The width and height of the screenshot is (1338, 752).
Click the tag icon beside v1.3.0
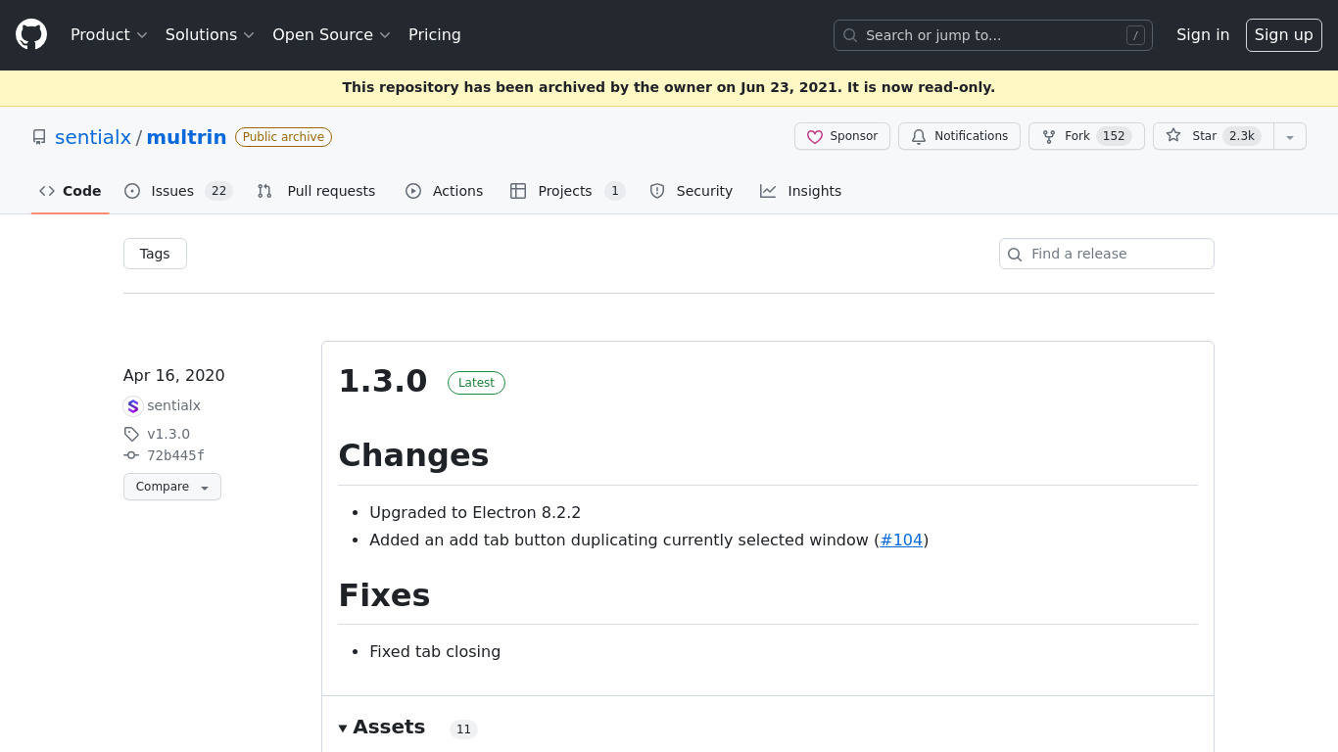[131, 434]
